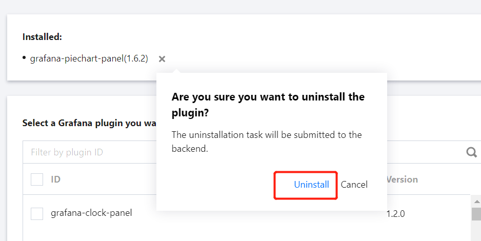Click the scrollbar track below the thumb
Viewport: 481px width, 241px height.
point(476,232)
